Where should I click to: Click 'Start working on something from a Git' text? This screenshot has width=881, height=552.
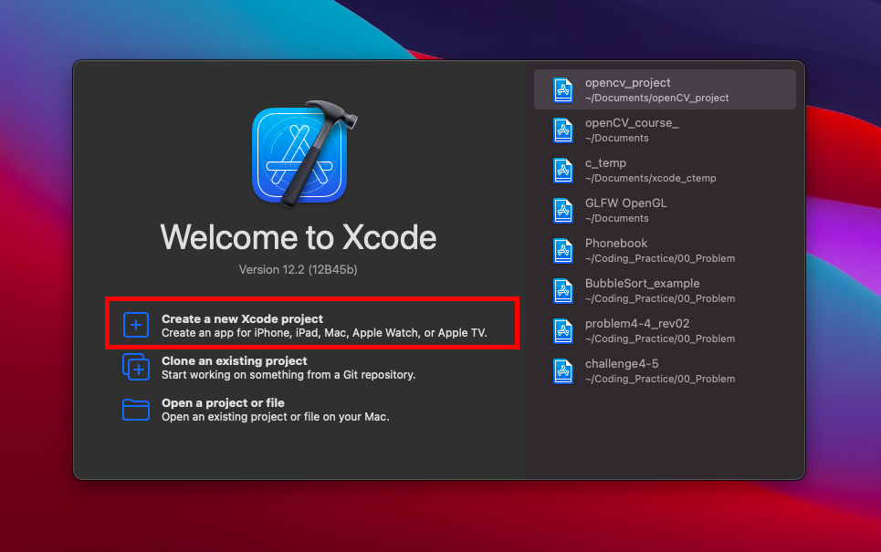click(x=288, y=375)
